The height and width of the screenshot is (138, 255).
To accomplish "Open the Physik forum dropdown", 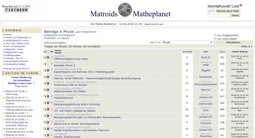I will coord(187,42).
